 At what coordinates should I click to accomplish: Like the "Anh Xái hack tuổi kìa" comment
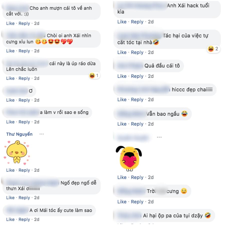122,22
